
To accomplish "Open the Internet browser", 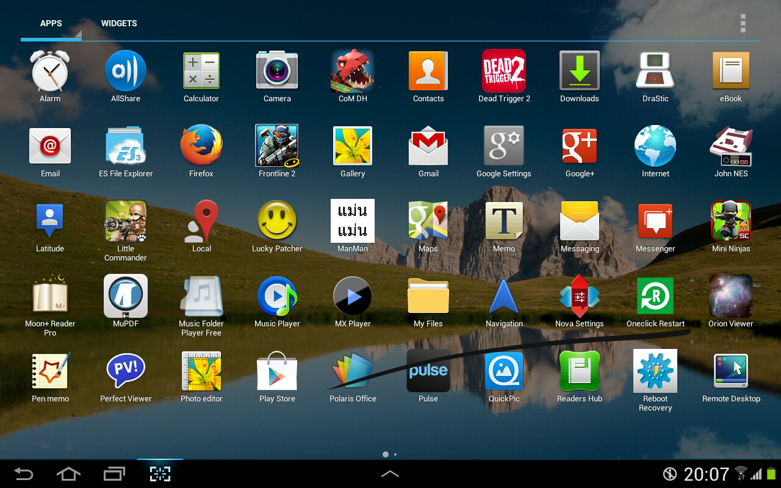I will (655, 146).
